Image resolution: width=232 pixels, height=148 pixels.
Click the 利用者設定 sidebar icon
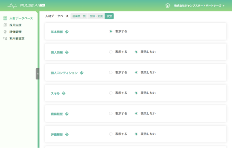5,38
